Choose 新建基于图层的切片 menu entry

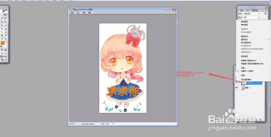[249, 61]
